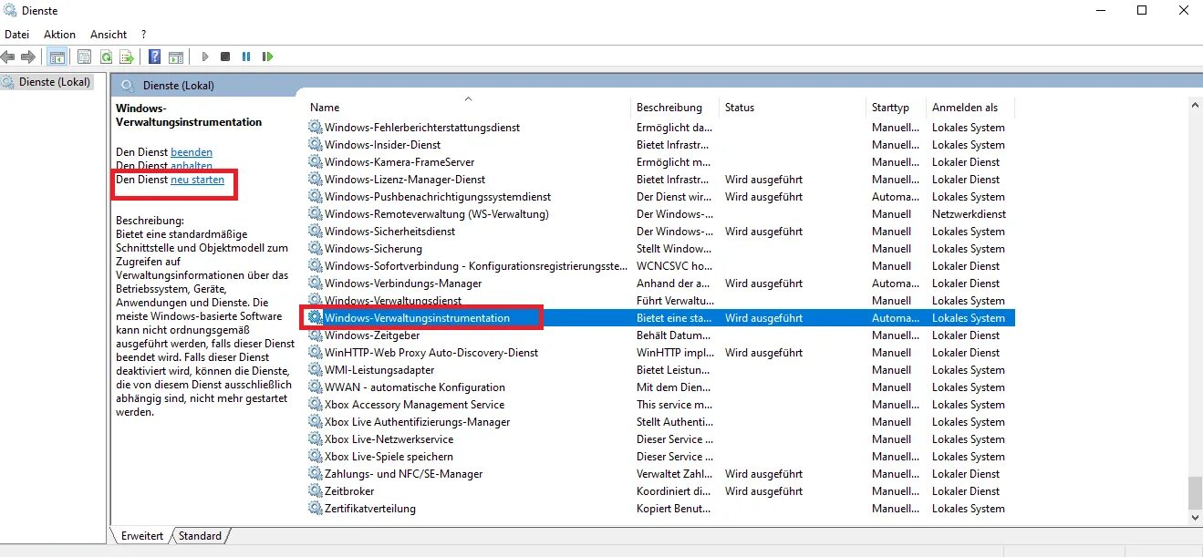Click the 'Netzwerkdienst' logon cell
The width and height of the screenshot is (1203, 557).
click(969, 213)
